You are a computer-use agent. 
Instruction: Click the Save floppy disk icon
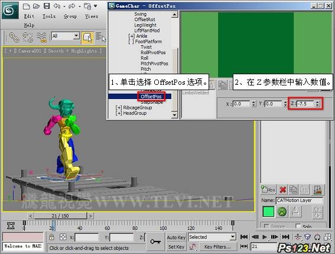pos(47,6)
